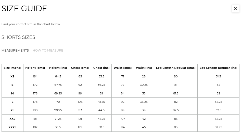Select the XXXL size row label
This screenshot has width=241, height=133.
pyautogui.click(x=12, y=127)
